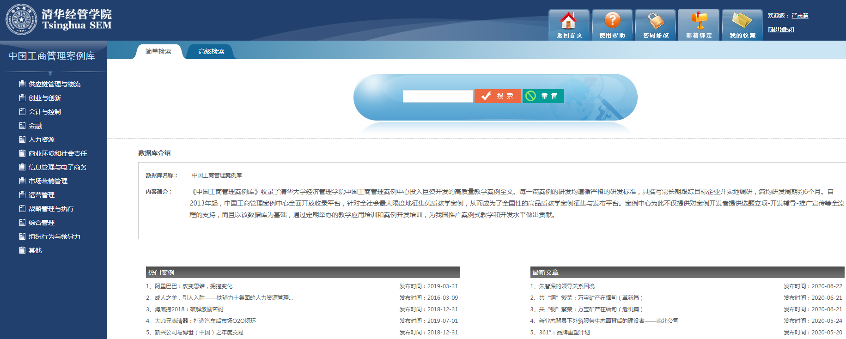
Task: Click the 数据库介绍 heading
Action: pos(154,153)
